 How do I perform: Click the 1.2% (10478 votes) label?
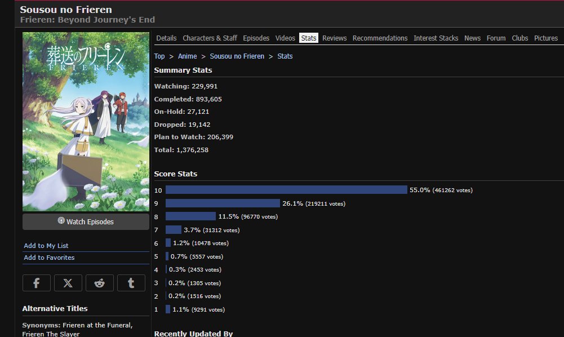pos(201,243)
